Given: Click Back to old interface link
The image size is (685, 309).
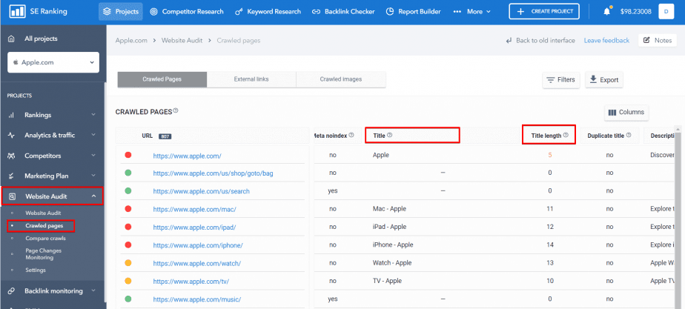Looking at the screenshot, I should click(540, 41).
